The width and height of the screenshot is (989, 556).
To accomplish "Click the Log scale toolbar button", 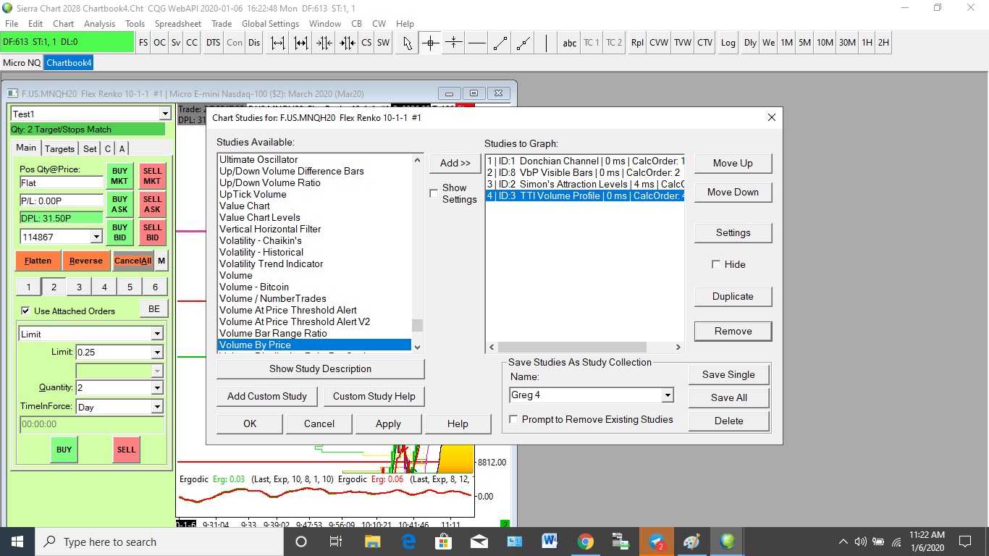I will tap(728, 43).
